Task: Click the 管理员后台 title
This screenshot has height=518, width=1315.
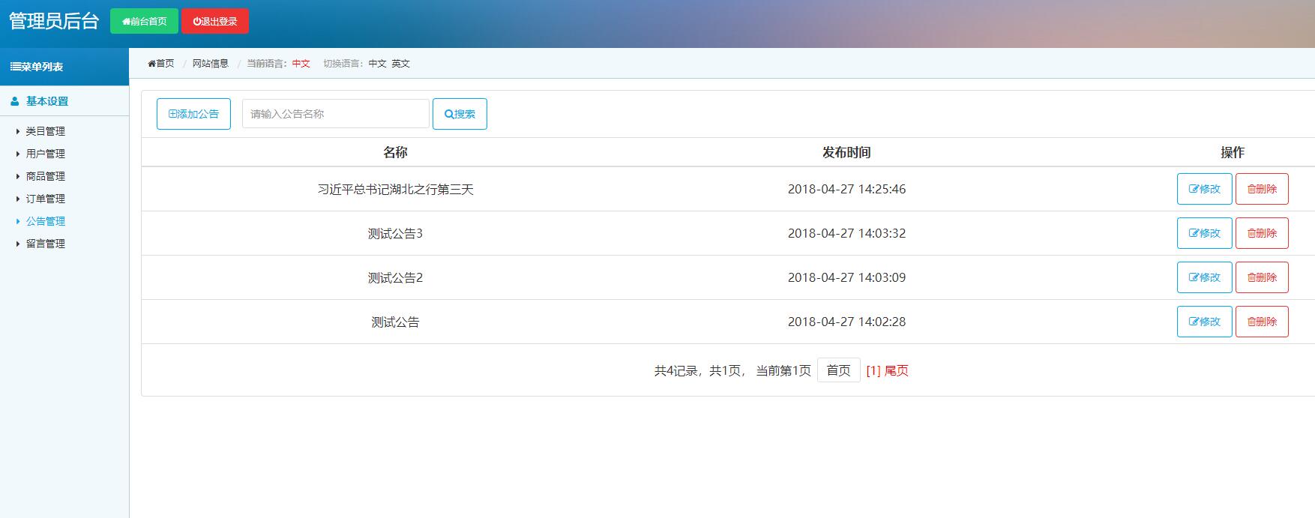Action: point(54,21)
